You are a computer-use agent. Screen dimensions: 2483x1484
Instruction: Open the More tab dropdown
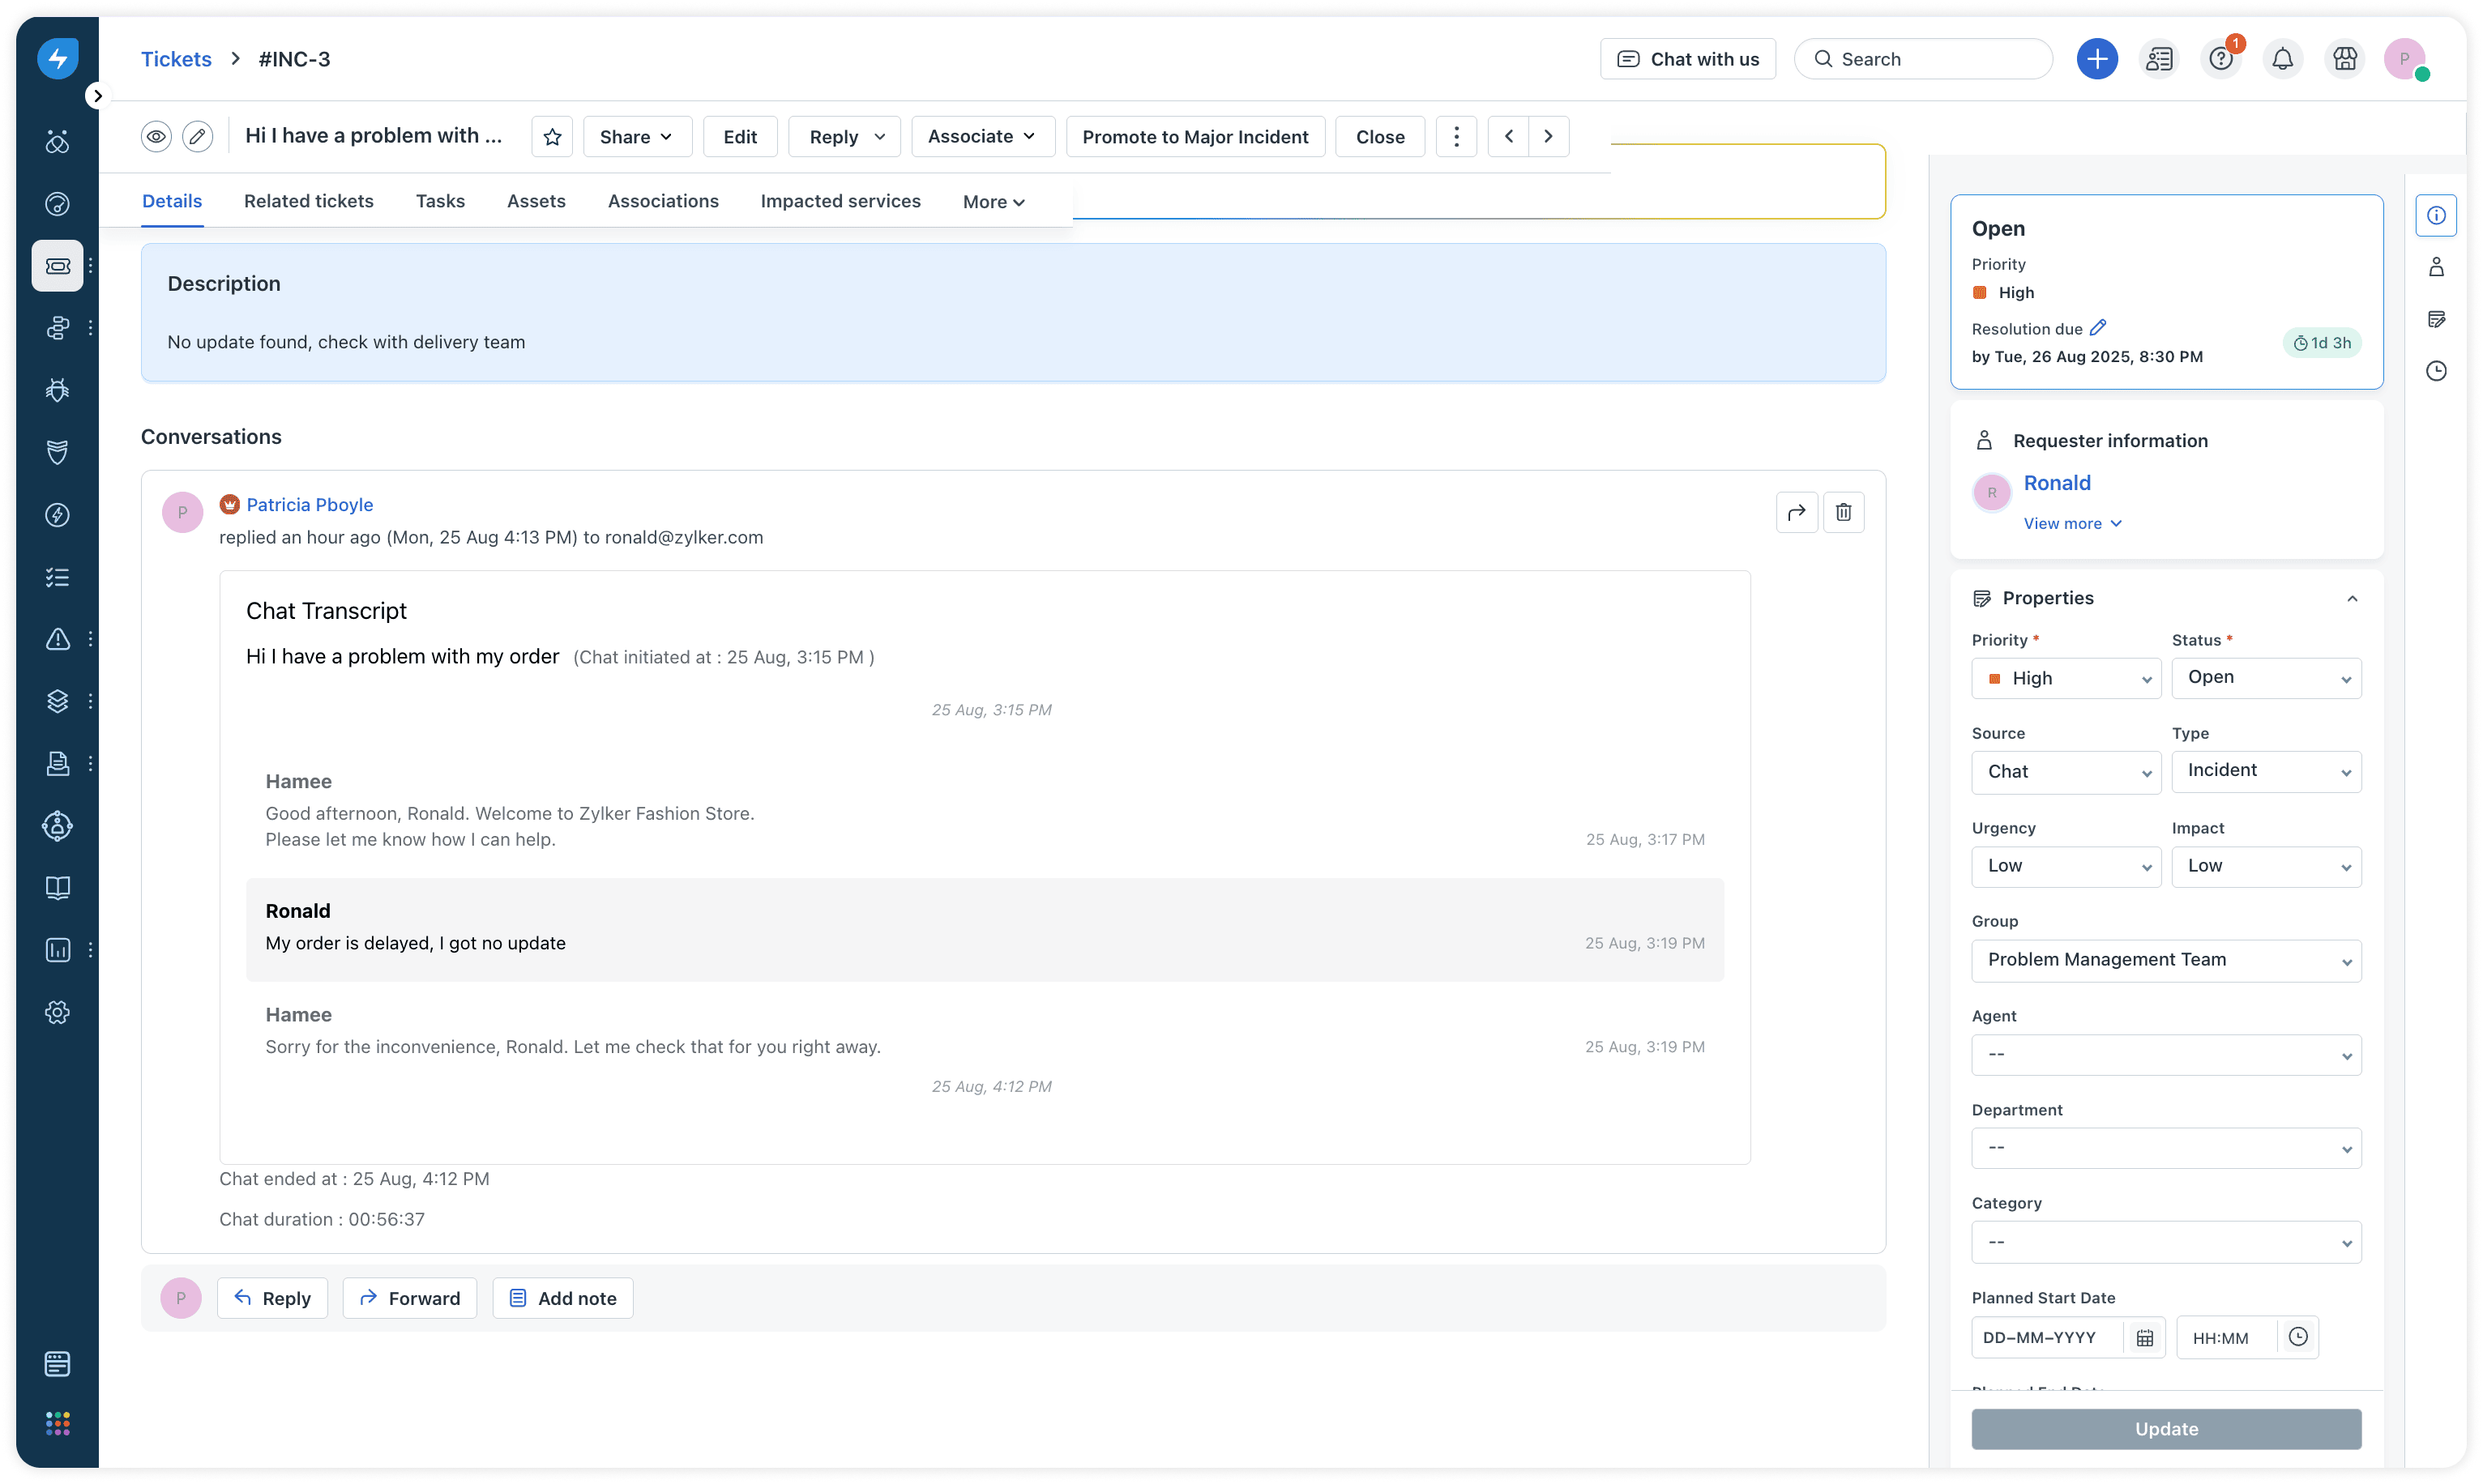point(994,202)
